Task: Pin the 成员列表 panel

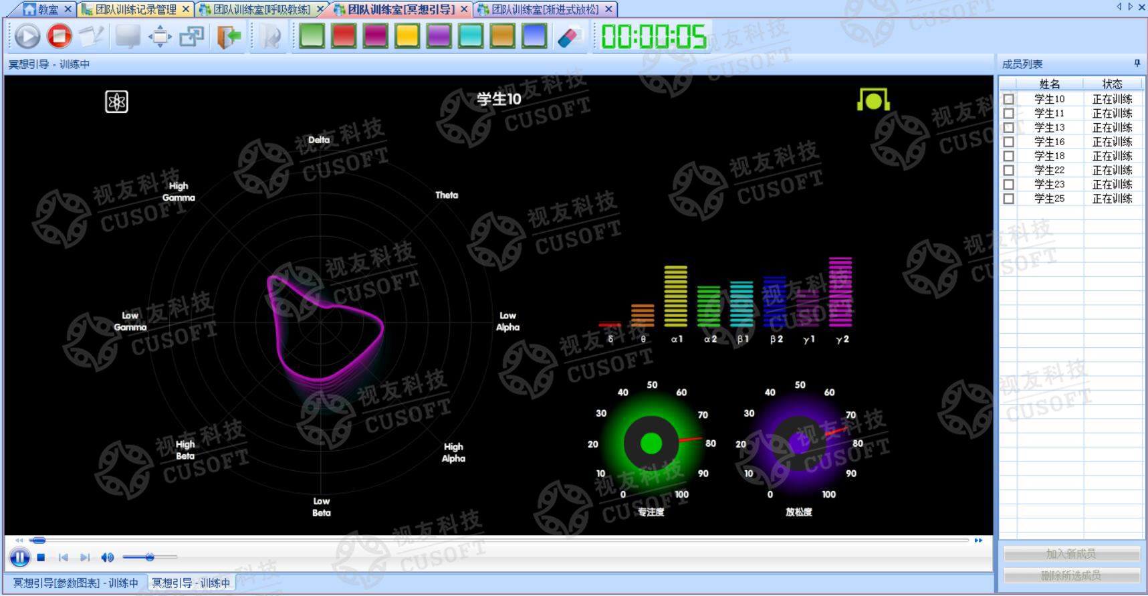Action: pyautogui.click(x=1137, y=64)
